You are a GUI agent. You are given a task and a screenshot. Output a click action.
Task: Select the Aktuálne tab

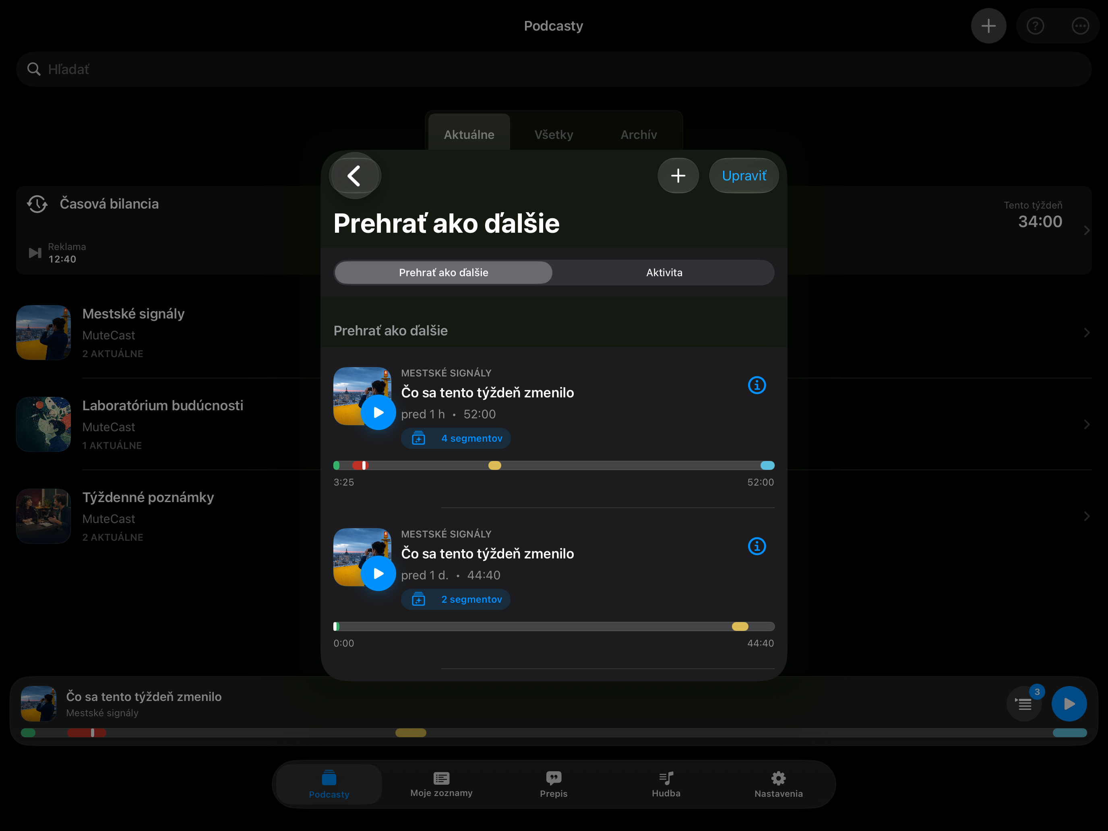click(469, 134)
